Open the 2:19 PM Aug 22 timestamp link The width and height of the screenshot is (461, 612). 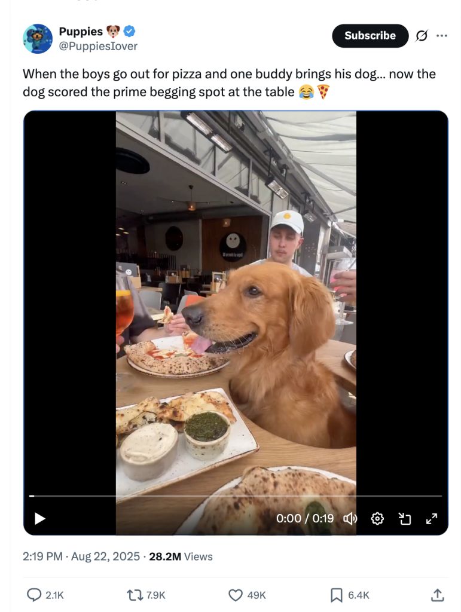point(81,556)
